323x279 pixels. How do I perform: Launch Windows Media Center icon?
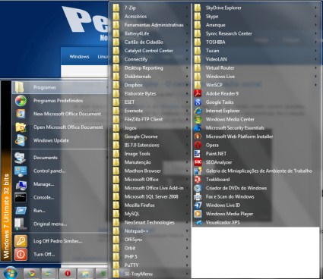[198, 119]
